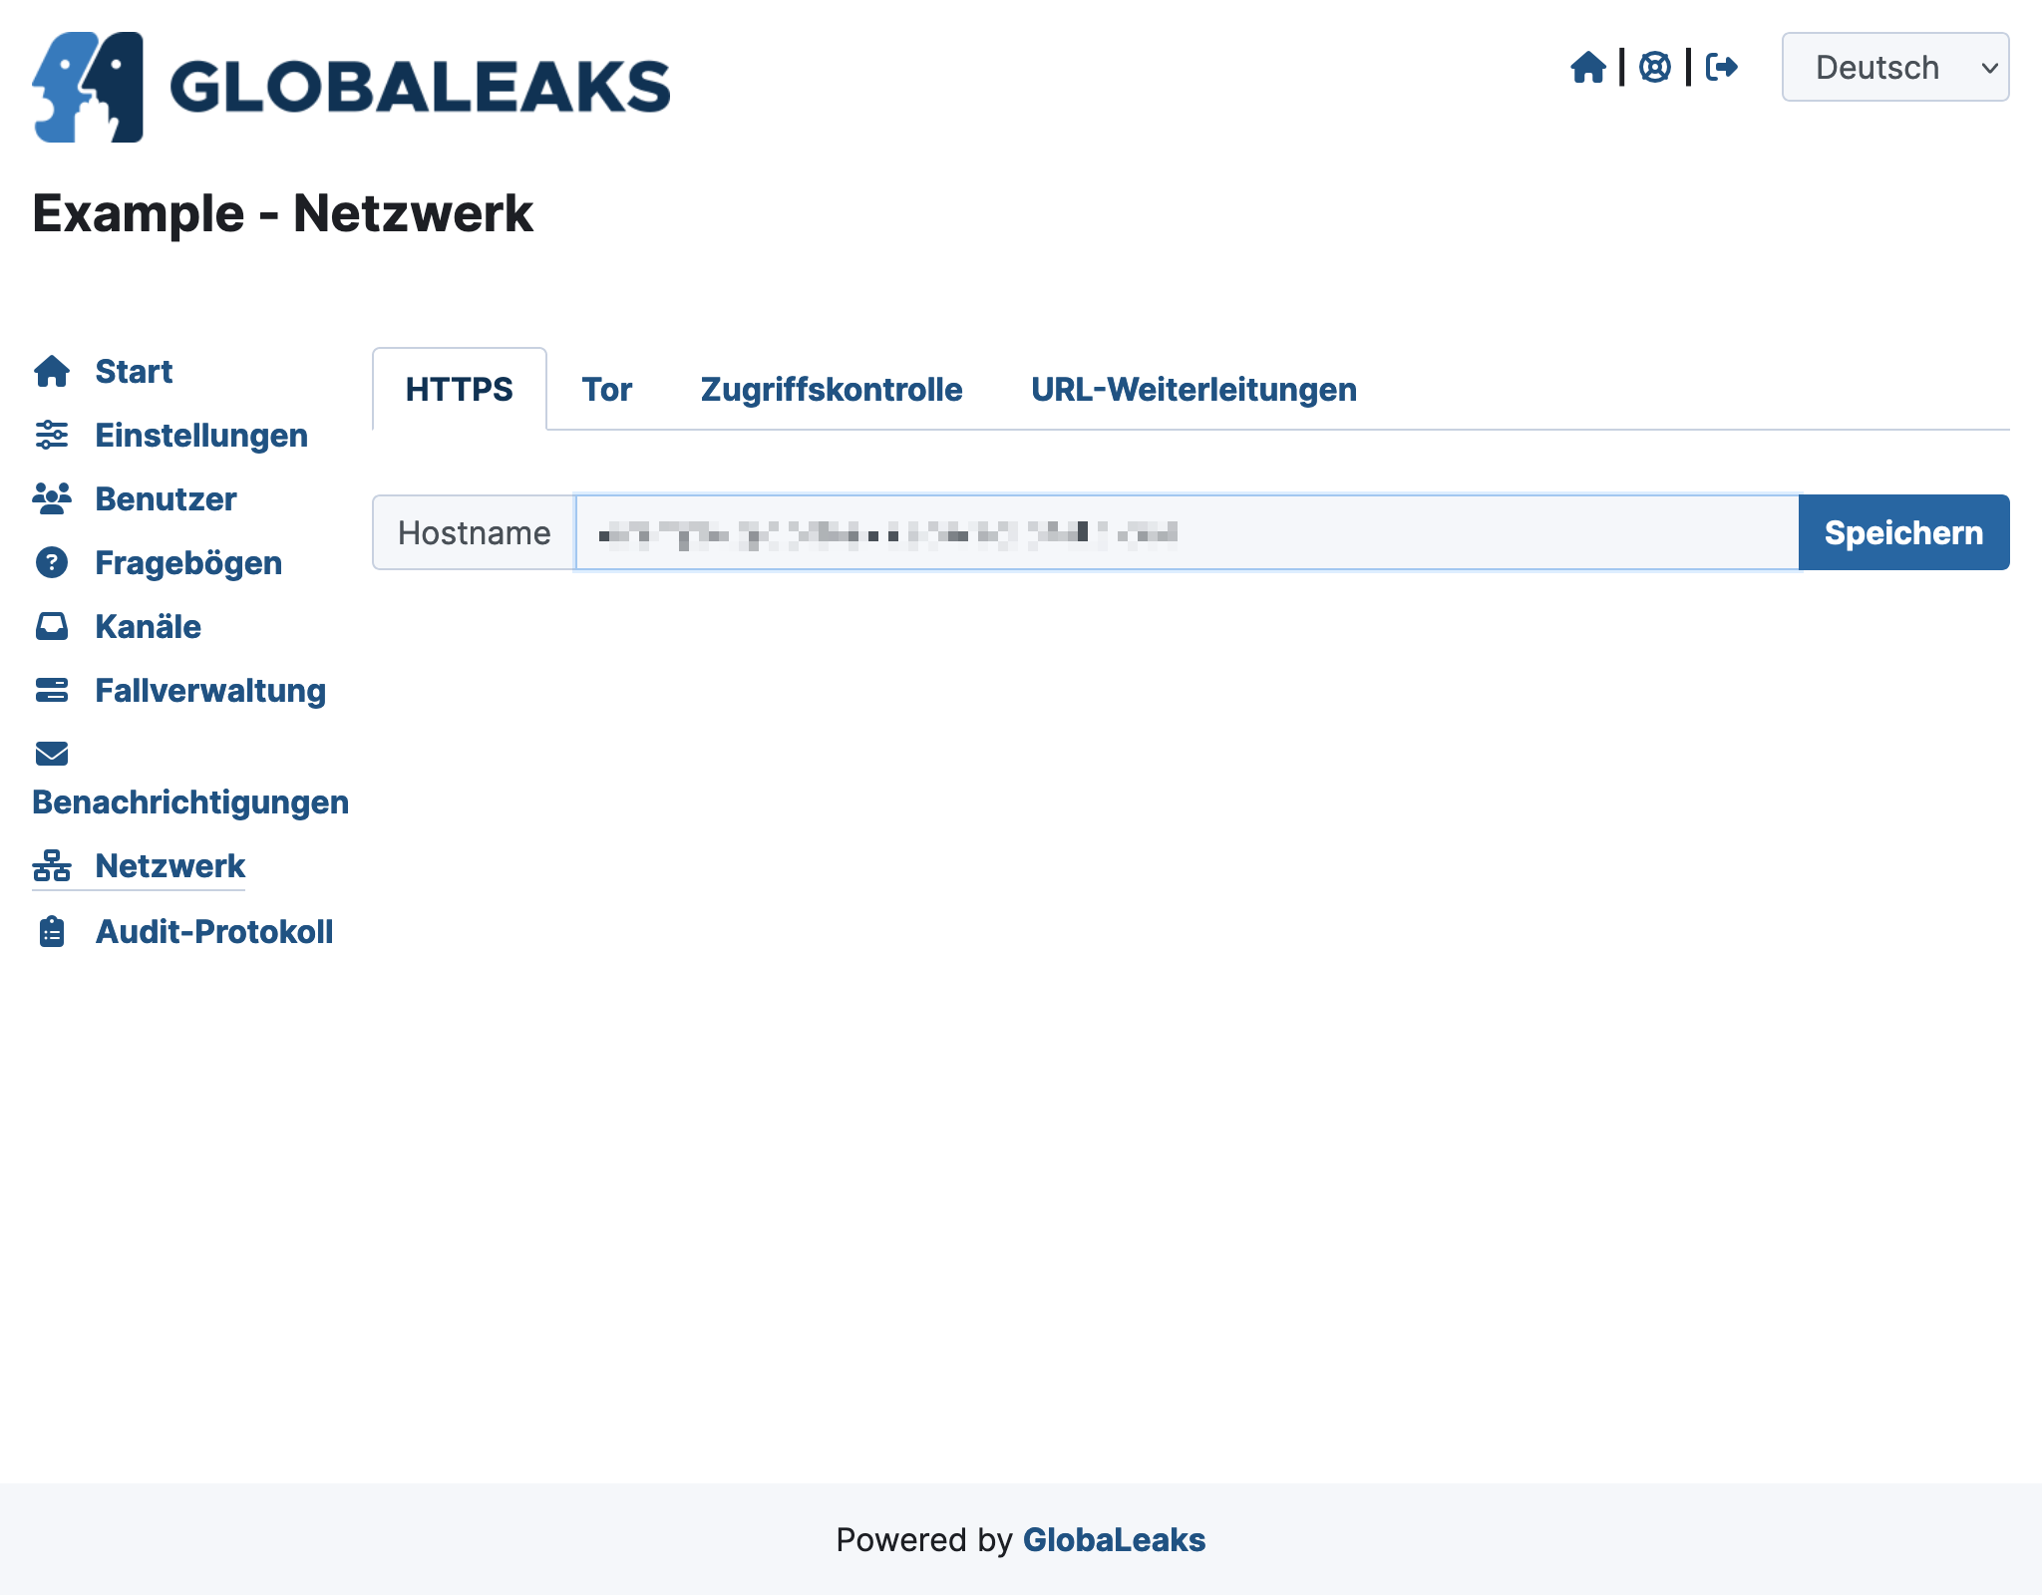
Task: Click the Fallverwaltung case management icon
Action: tap(53, 690)
